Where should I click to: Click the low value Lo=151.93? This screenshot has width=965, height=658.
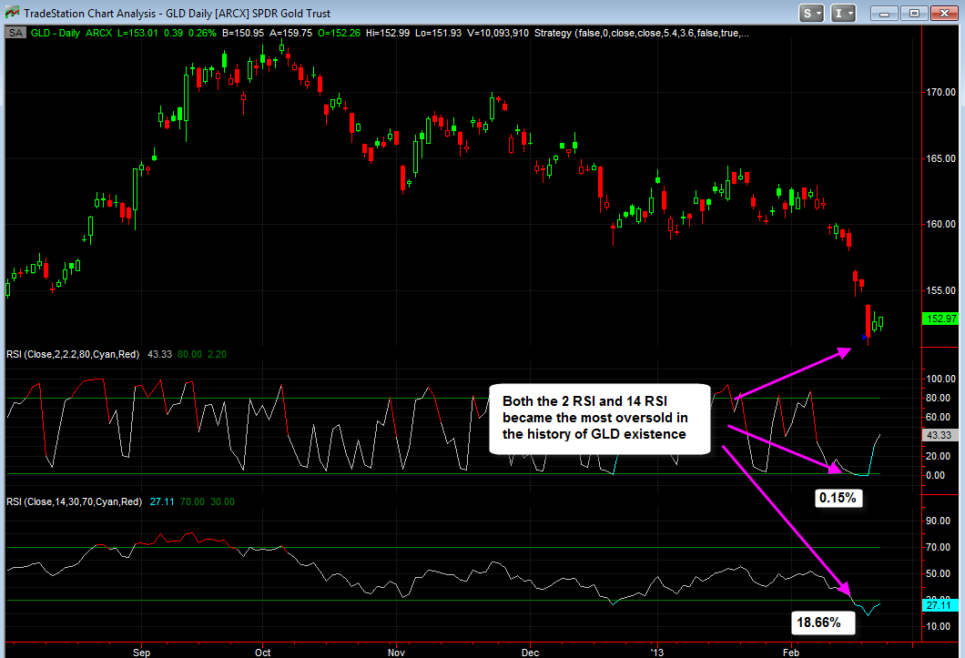(x=438, y=34)
